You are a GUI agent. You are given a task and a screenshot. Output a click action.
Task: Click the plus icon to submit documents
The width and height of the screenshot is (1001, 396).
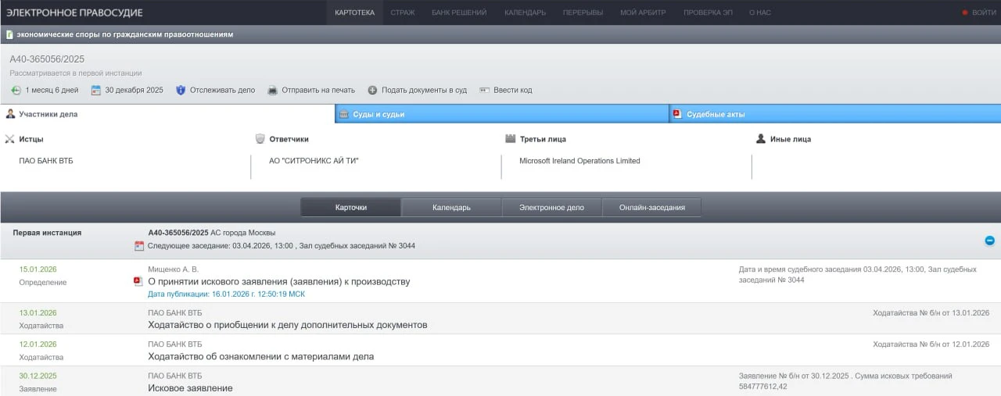click(372, 90)
